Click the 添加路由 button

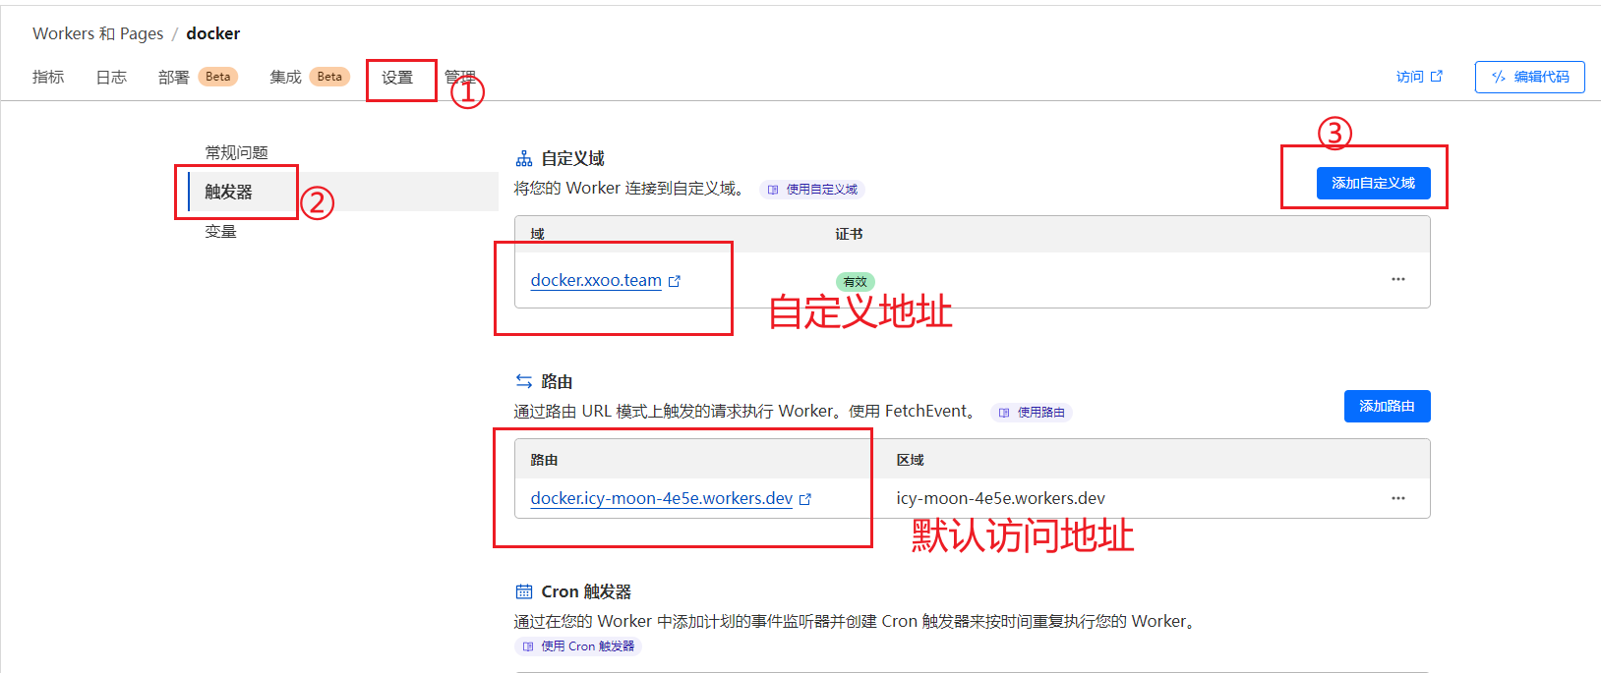click(x=1387, y=406)
